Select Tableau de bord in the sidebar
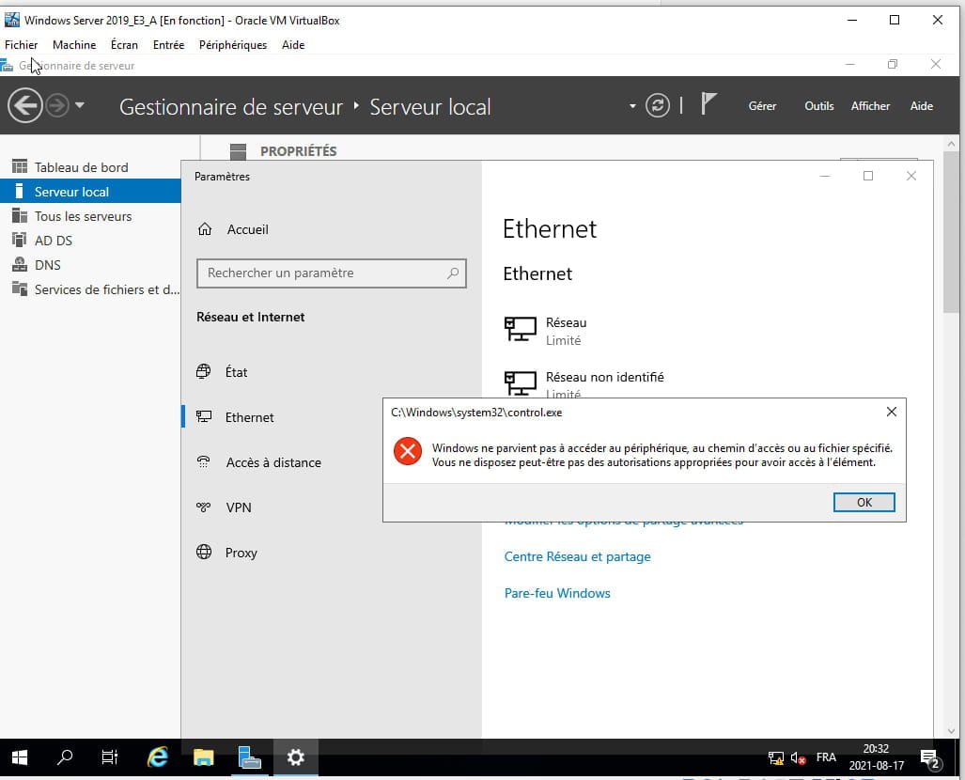 pos(90,167)
